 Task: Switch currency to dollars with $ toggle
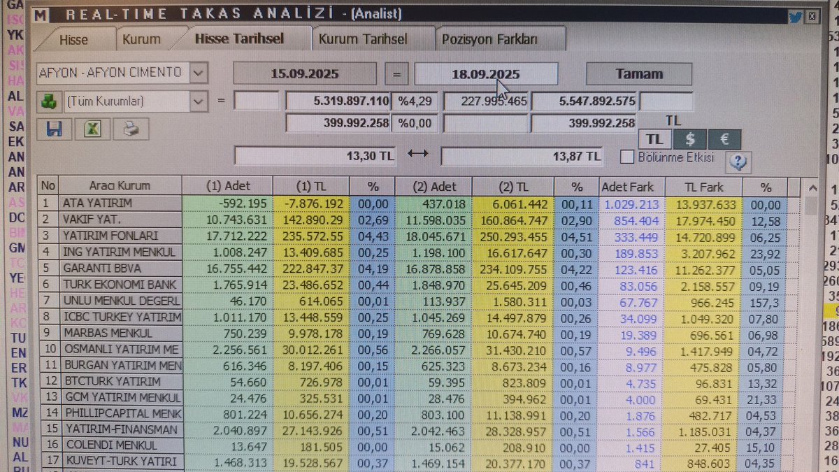coord(689,138)
